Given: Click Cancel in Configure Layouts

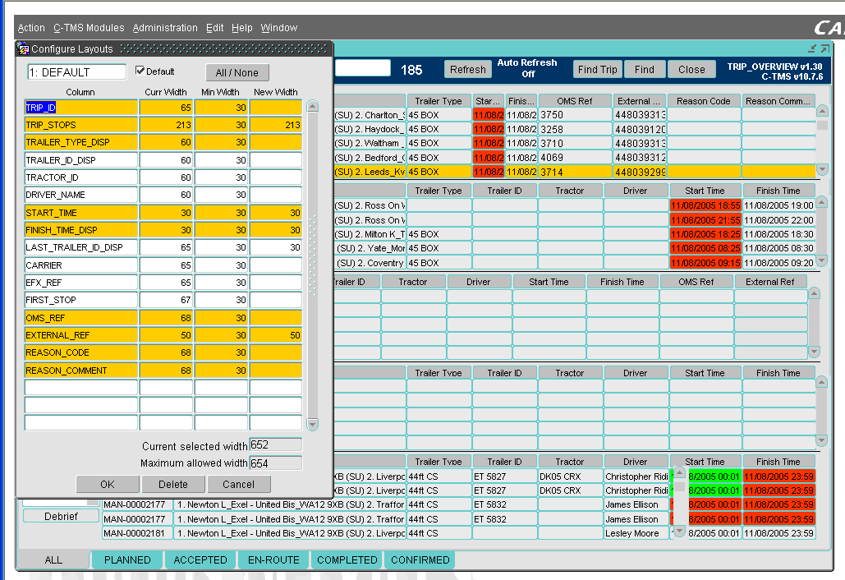Looking at the screenshot, I should tap(239, 484).
